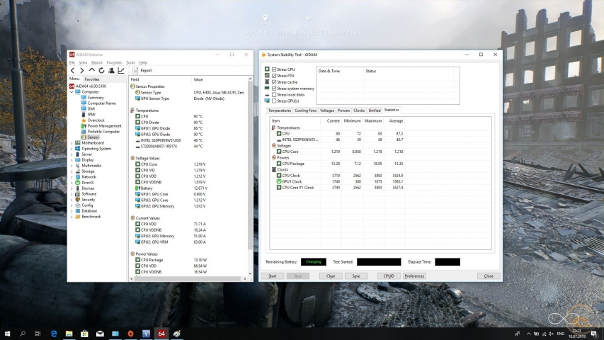The width and height of the screenshot is (604, 340).
Task: Collapse the Computer tree node
Action: click(x=72, y=92)
